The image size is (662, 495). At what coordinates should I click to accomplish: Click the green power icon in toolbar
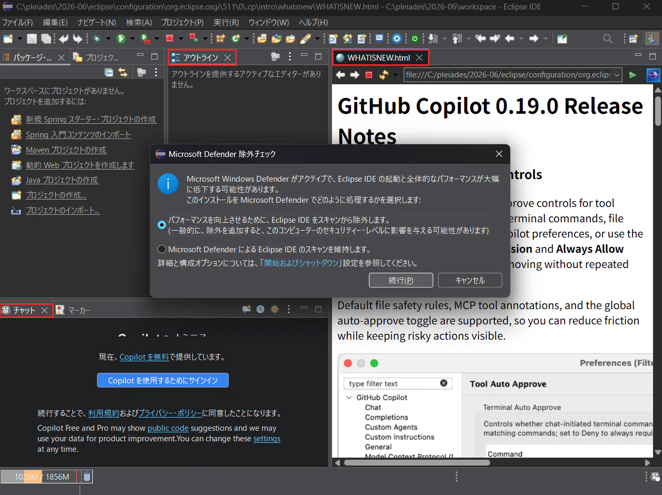(415, 38)
